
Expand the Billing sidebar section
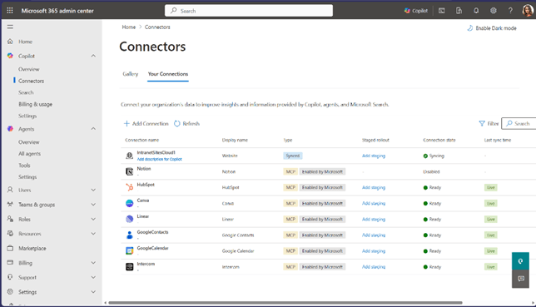(93, 263)
